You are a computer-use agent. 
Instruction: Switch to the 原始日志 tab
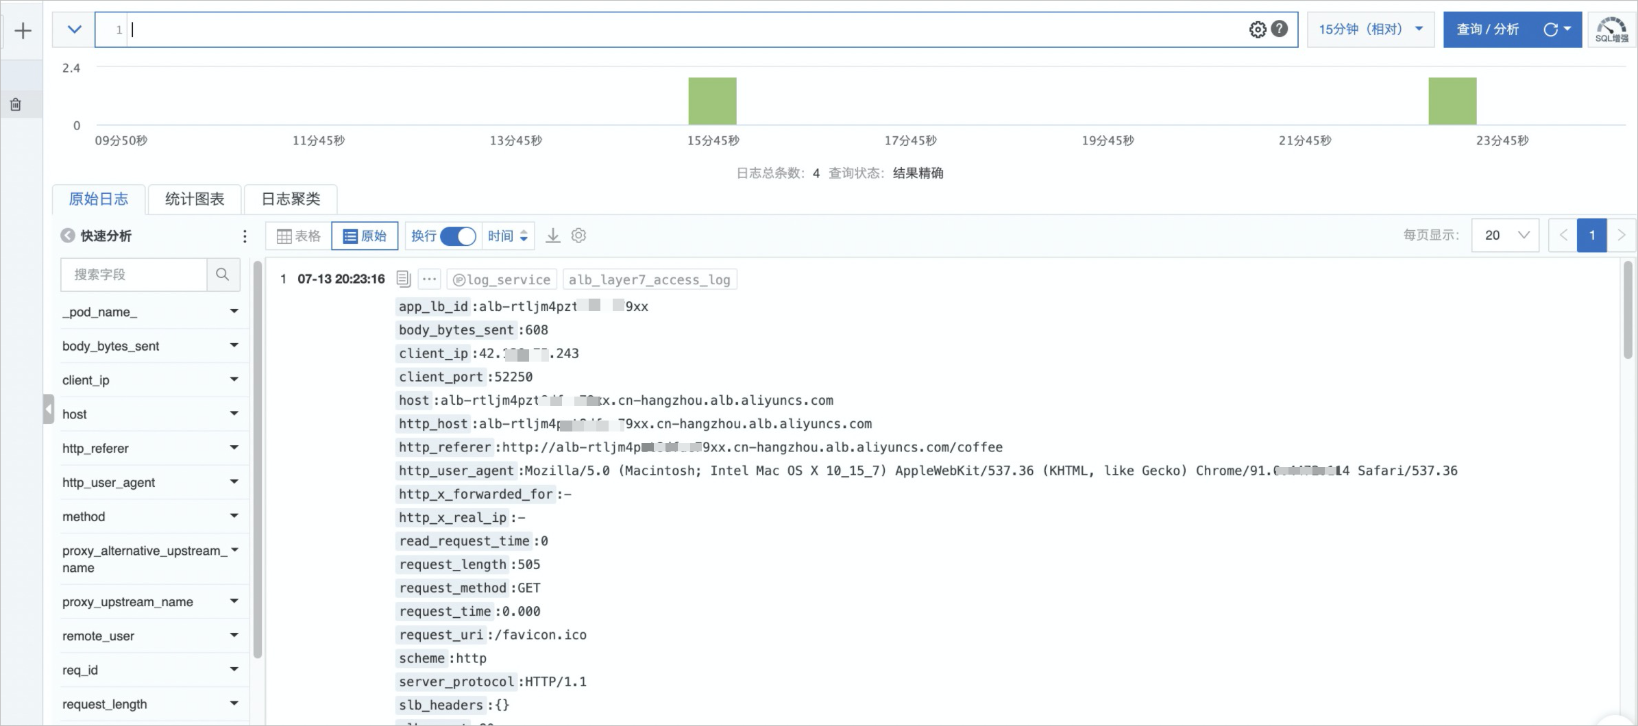[99, 199]
